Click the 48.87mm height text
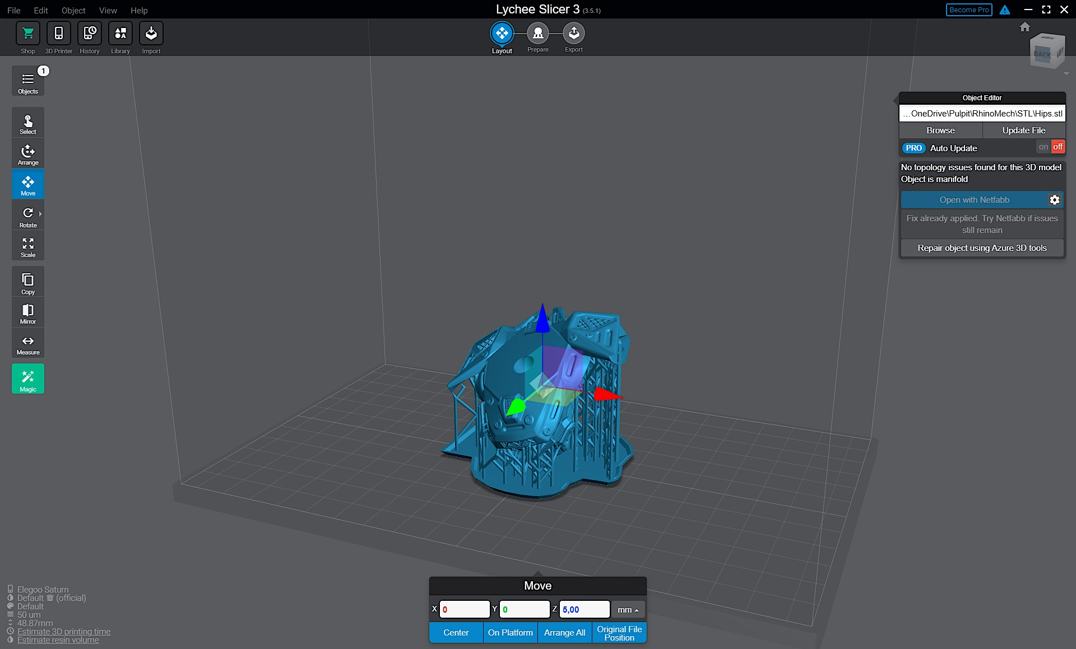Viewport: 1076px width, 649px height. coord(35,623)
